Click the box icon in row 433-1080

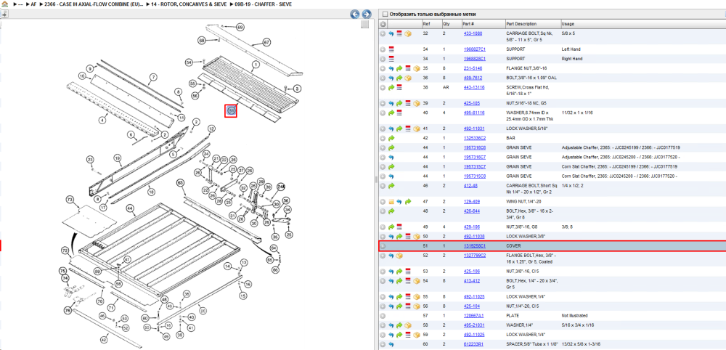pos(408,34)
